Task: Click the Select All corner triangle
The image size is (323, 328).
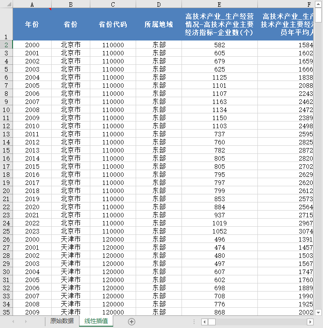Action: (x=9, y=4)
